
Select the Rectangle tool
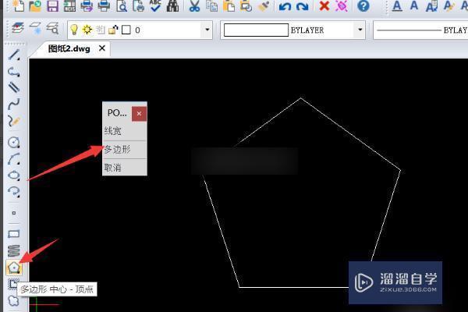(14, 234)
